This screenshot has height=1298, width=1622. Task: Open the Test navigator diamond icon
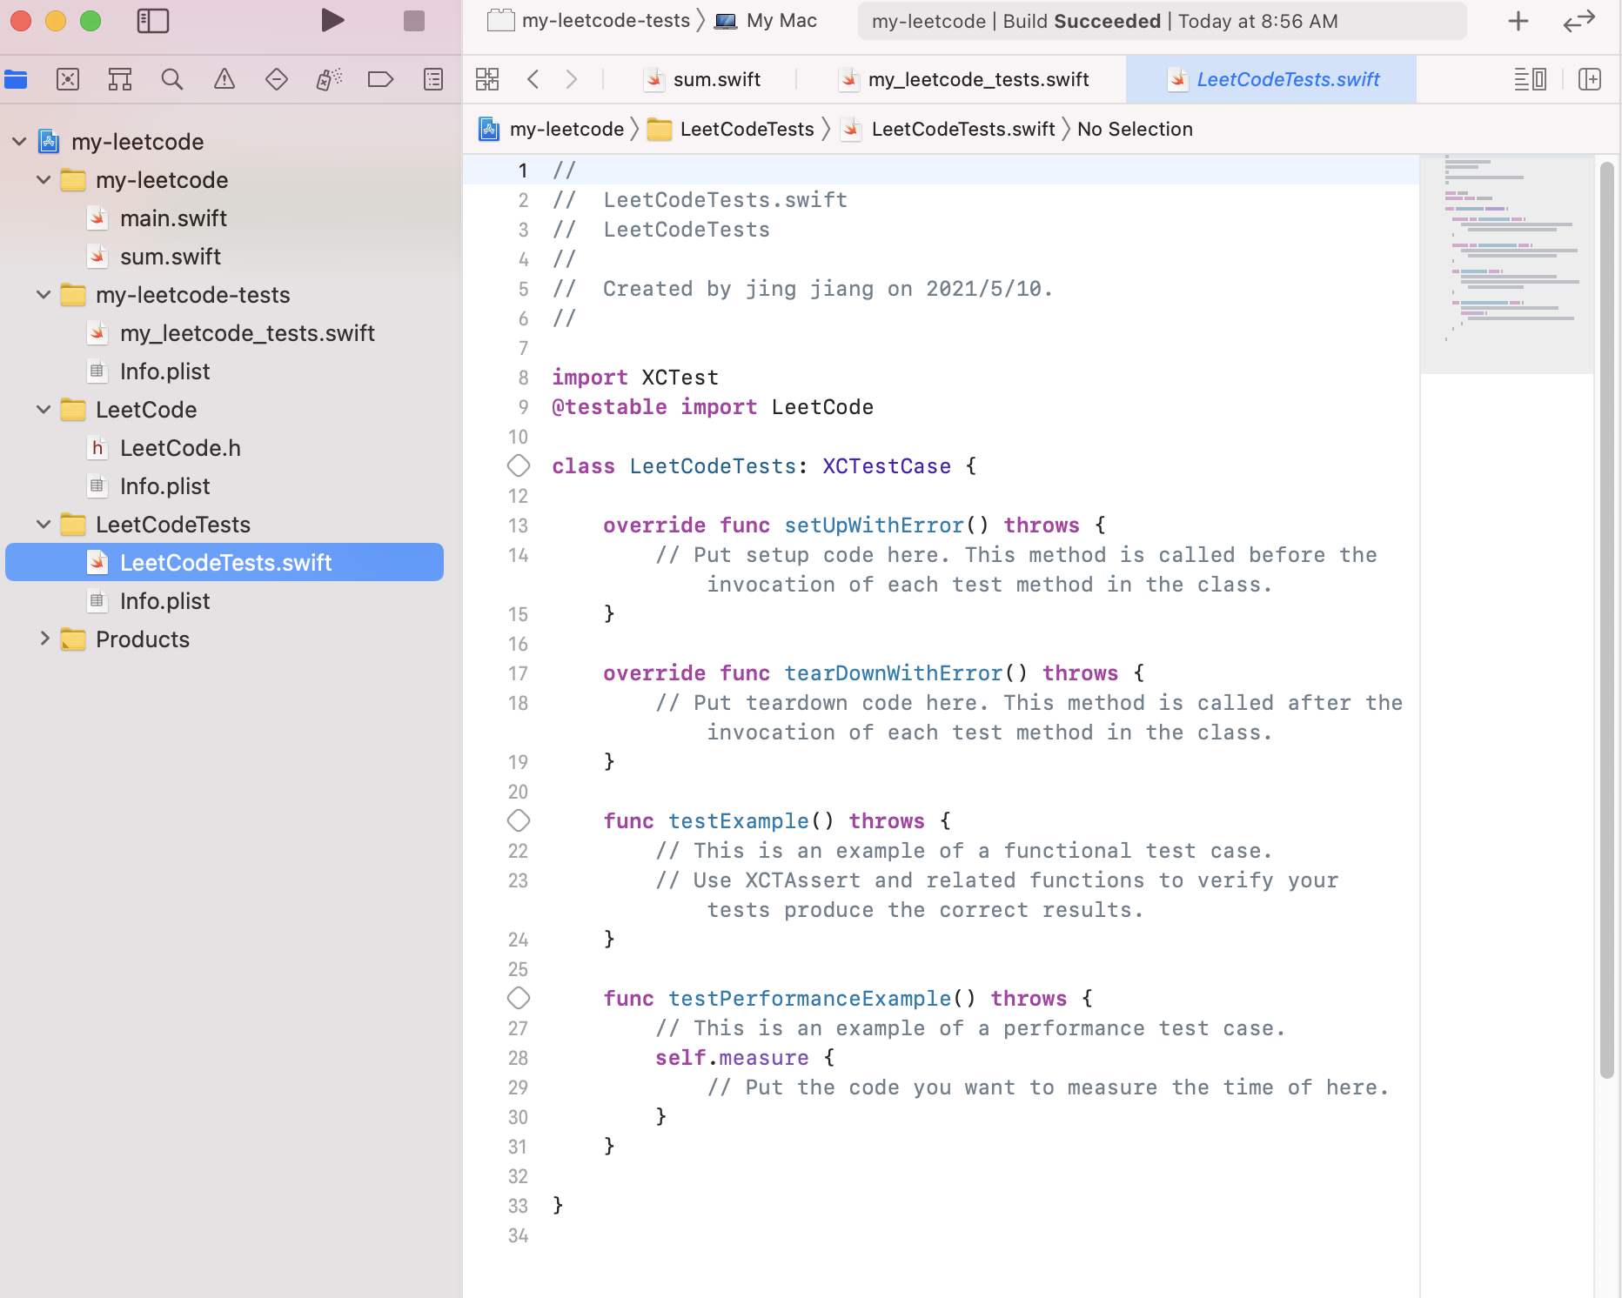pyautogui.click(x=277, y=80)
